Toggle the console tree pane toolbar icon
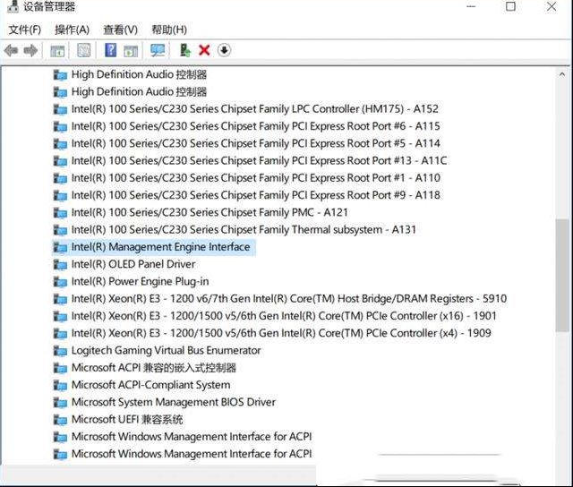573x487 pixels. (57, 50)
